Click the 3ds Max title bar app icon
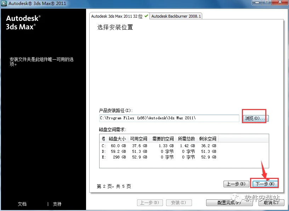Image resolution: width=289 pixels, height=211 pixels. pyautogui.click(x=4, y=3)
